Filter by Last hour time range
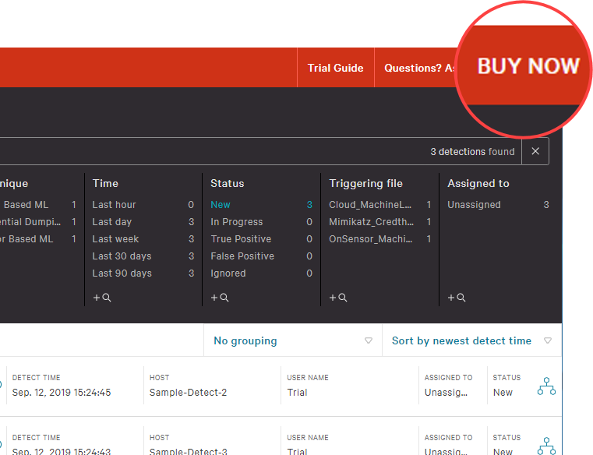 114,205
